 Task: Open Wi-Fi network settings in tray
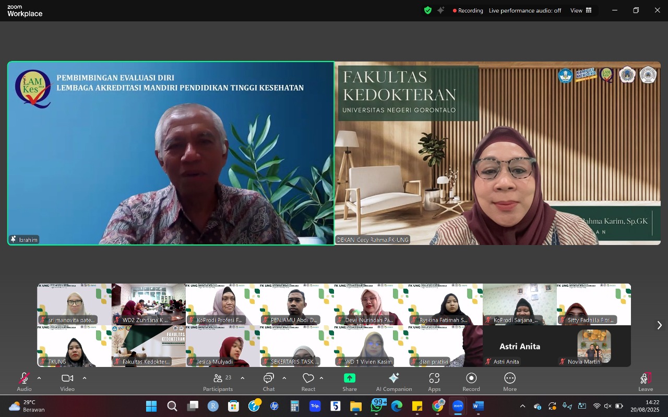click(597, 406)
